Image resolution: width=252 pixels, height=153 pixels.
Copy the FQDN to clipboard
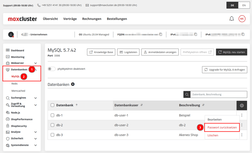(x=161, y=34)
